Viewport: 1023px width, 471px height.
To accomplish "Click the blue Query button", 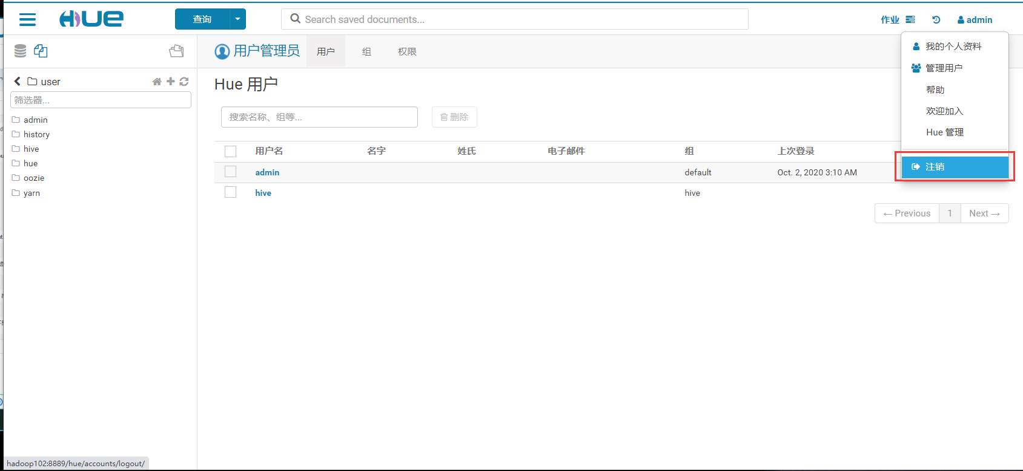I will point(202,19).
